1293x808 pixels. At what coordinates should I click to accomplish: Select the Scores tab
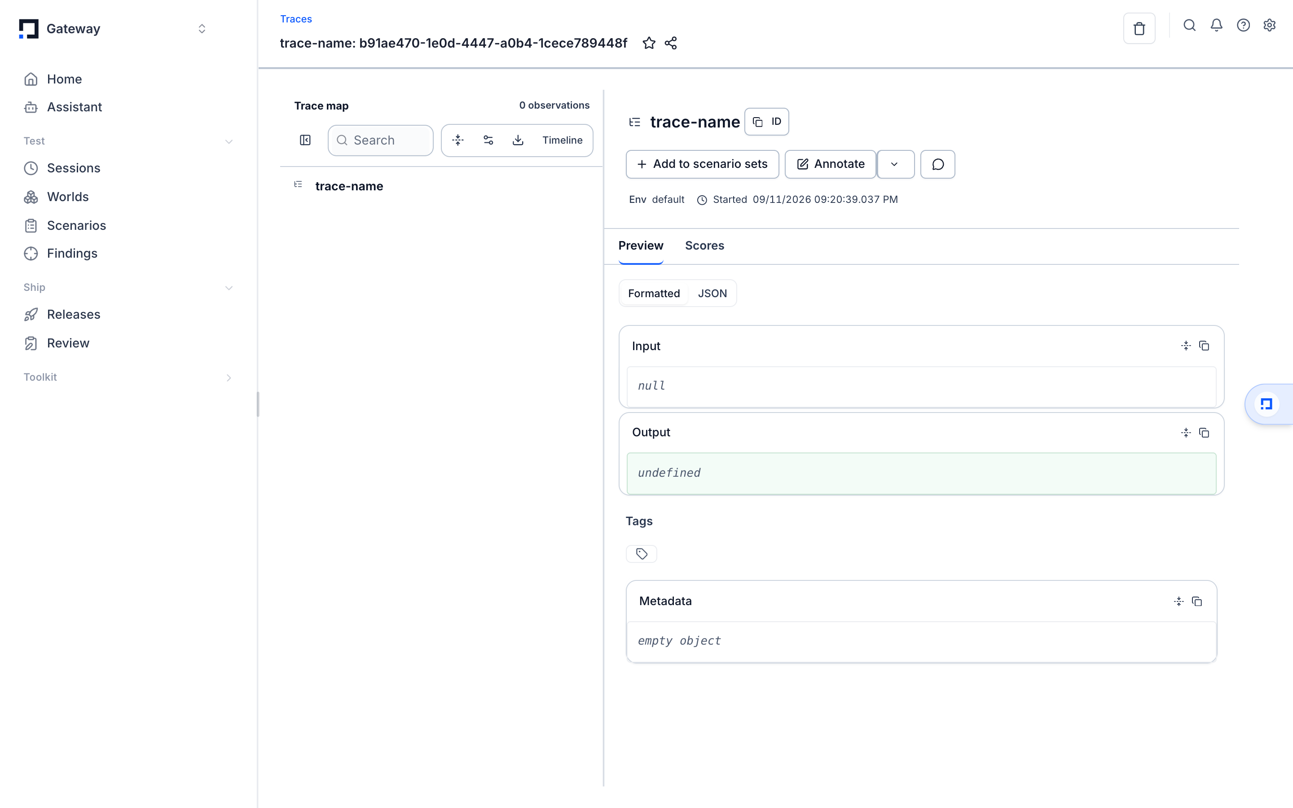(704, 246)
